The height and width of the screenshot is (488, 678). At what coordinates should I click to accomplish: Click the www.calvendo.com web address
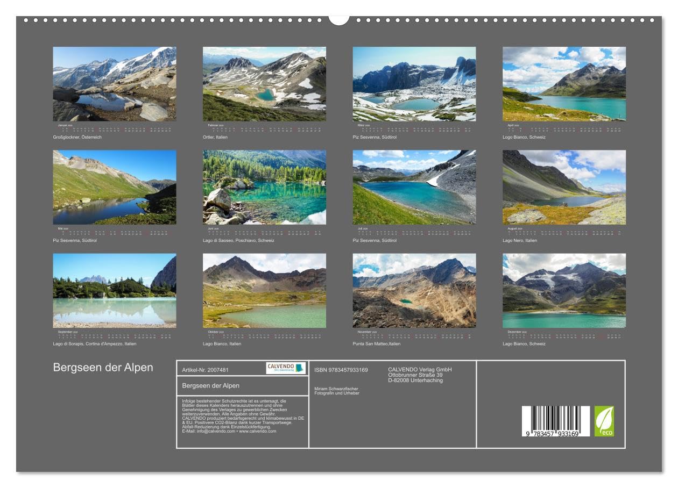click(x=258, y=431)
